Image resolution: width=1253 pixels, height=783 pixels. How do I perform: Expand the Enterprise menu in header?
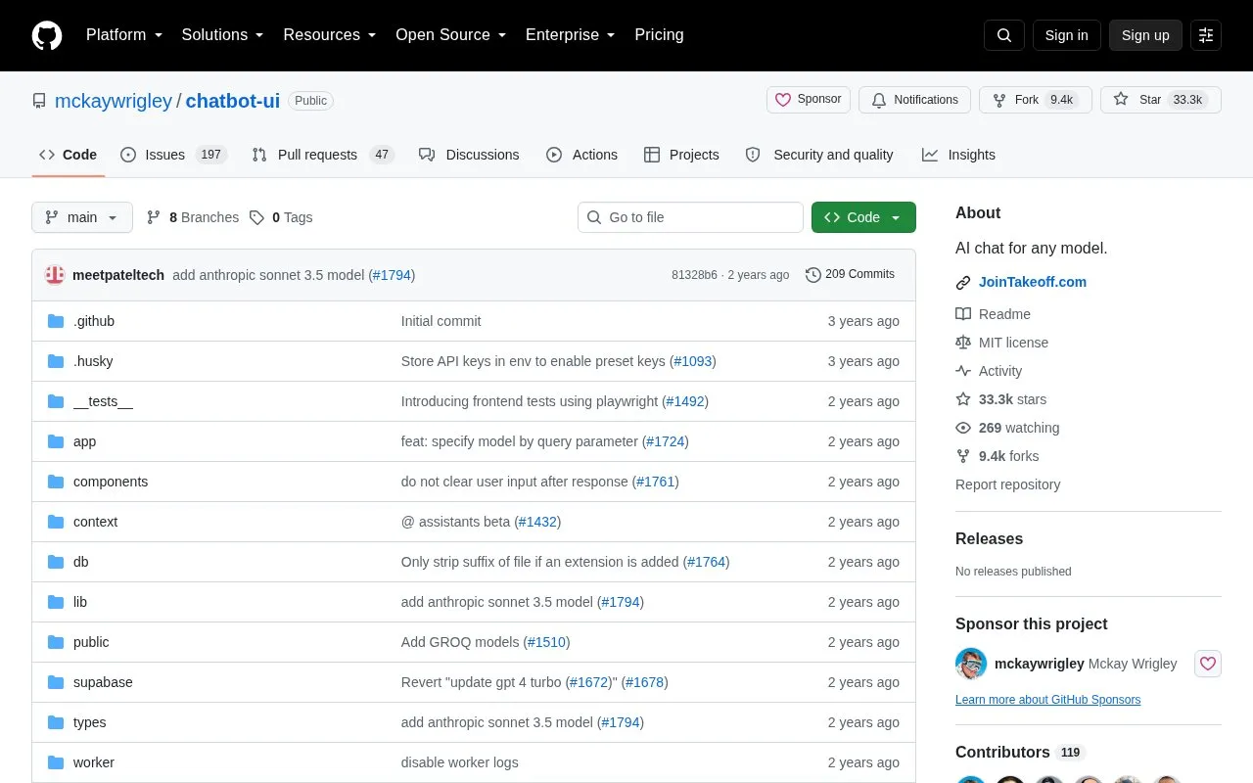[571, 35]
